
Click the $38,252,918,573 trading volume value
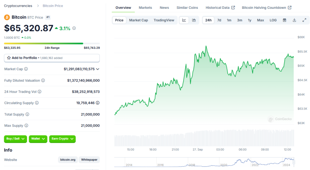(x=86, y=92)
